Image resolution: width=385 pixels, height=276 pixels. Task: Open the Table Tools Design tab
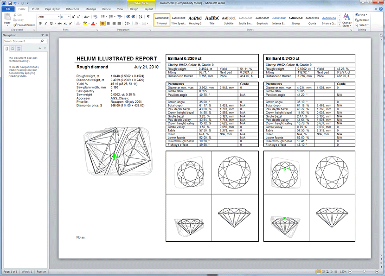tap(134, 9)
